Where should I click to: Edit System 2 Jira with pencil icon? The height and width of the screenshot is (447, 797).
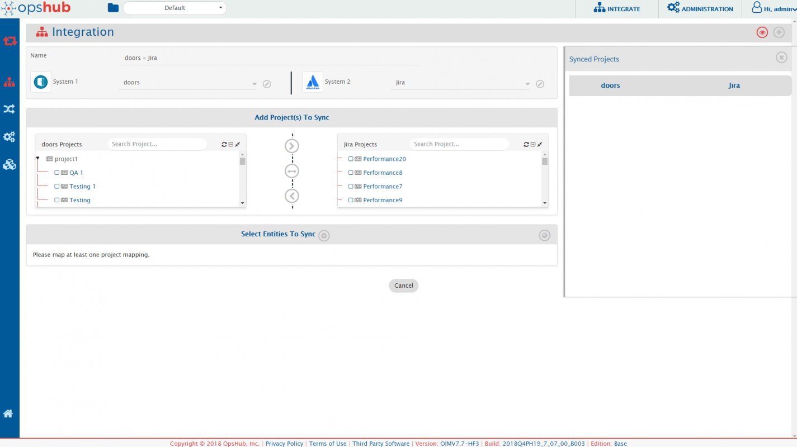[x=540, y=84]
